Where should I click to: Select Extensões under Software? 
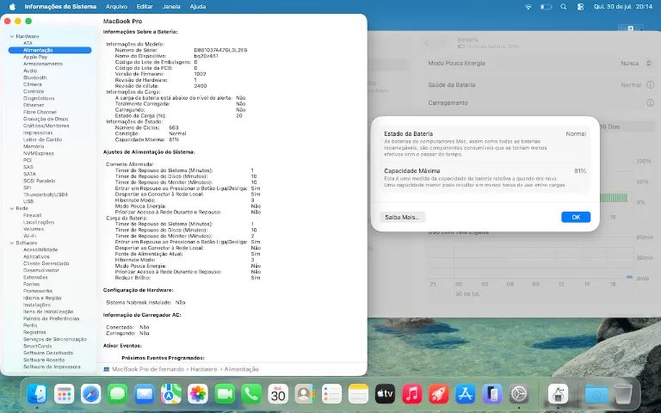[35, 277]
